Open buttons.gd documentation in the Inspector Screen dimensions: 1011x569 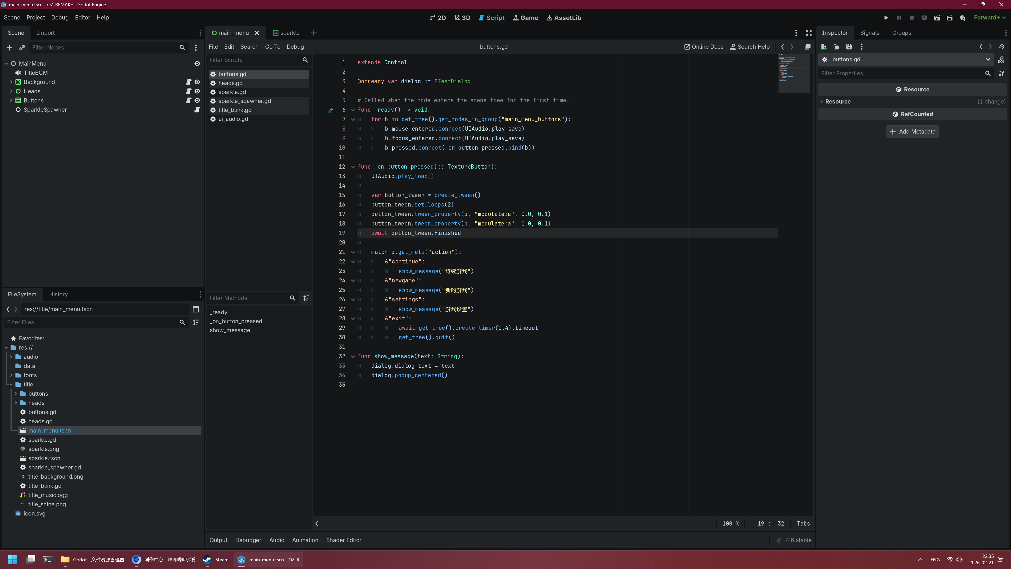1002,60
